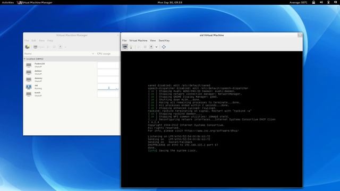
Task: Click the network icon in top bar
Action: (328, 2)
